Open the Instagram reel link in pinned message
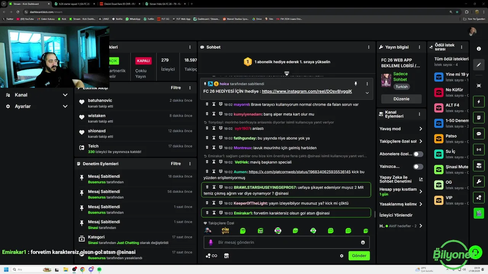 click(x=307, y=91)
